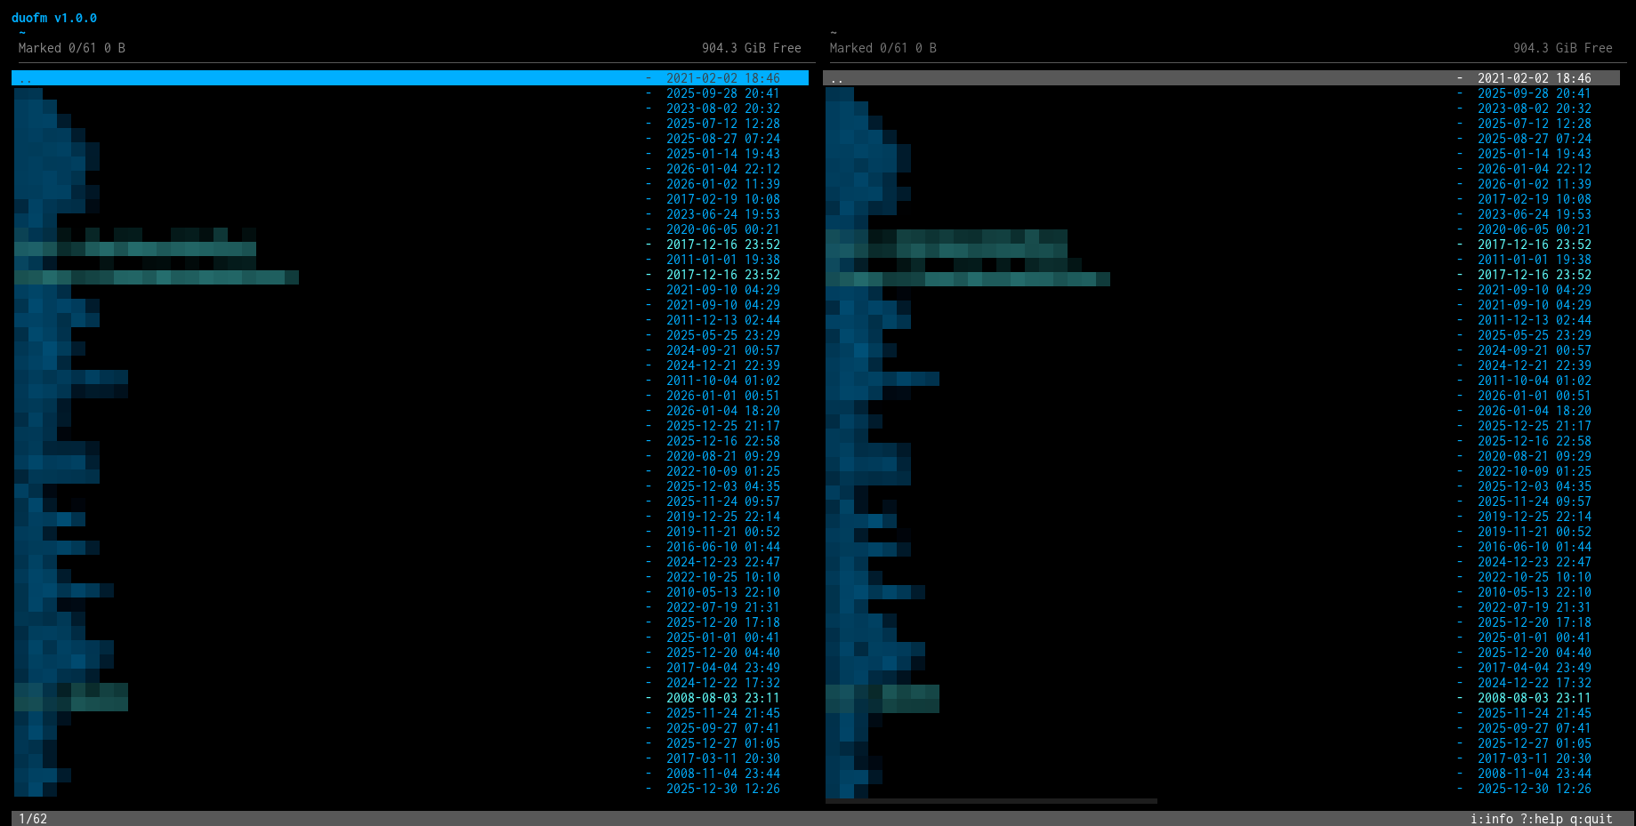The width and height of the screenshot is (1636, 826).
Task: Click the 'i:info' hint in status bar
Action: tap(1492, 819)
